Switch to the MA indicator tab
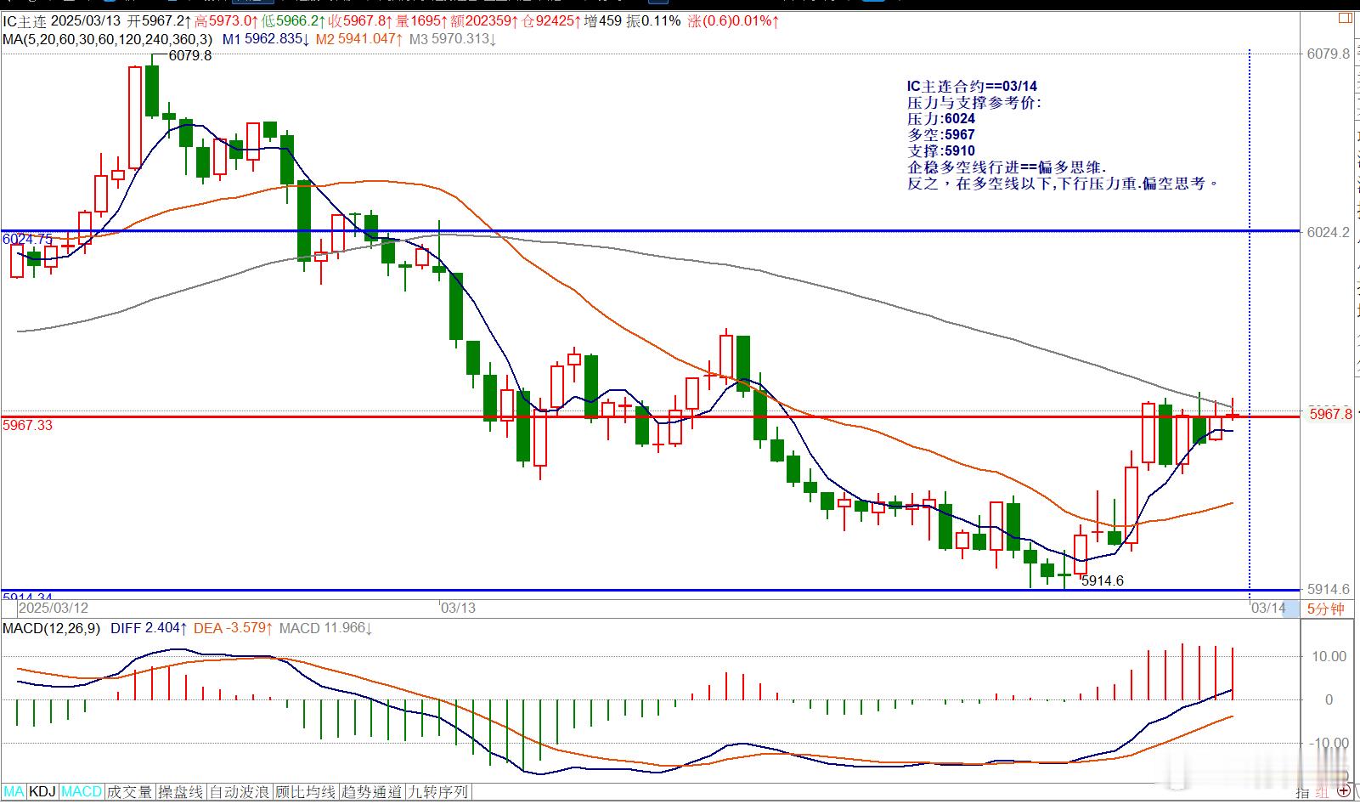This screenshot has width=1360, height=804. (15, 792)
